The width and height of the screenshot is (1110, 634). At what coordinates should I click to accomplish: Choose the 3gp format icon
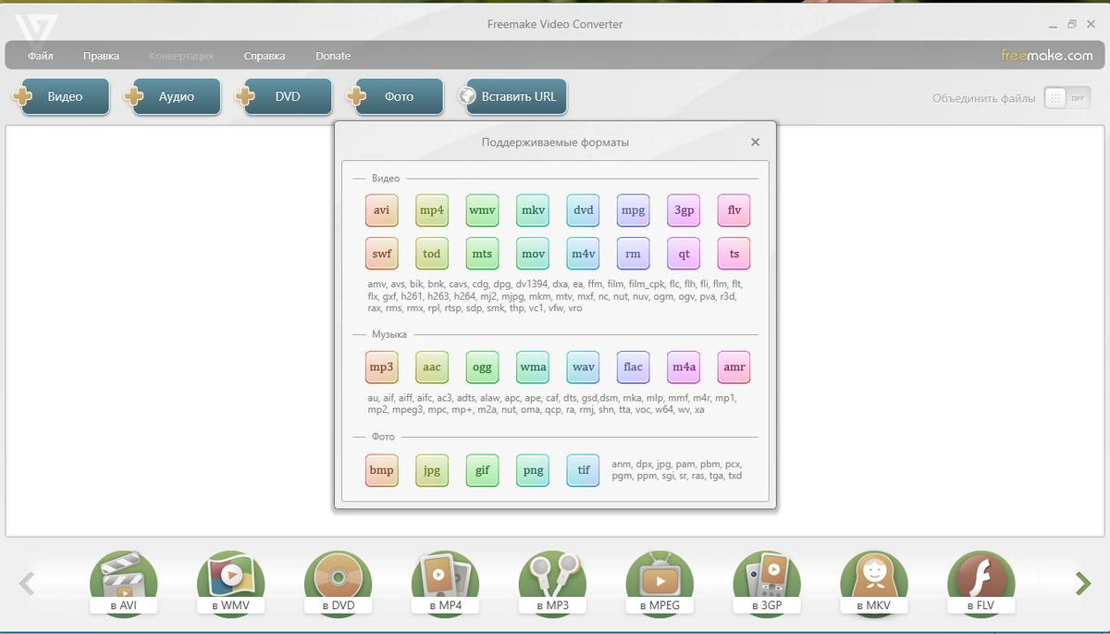[684, 210]
